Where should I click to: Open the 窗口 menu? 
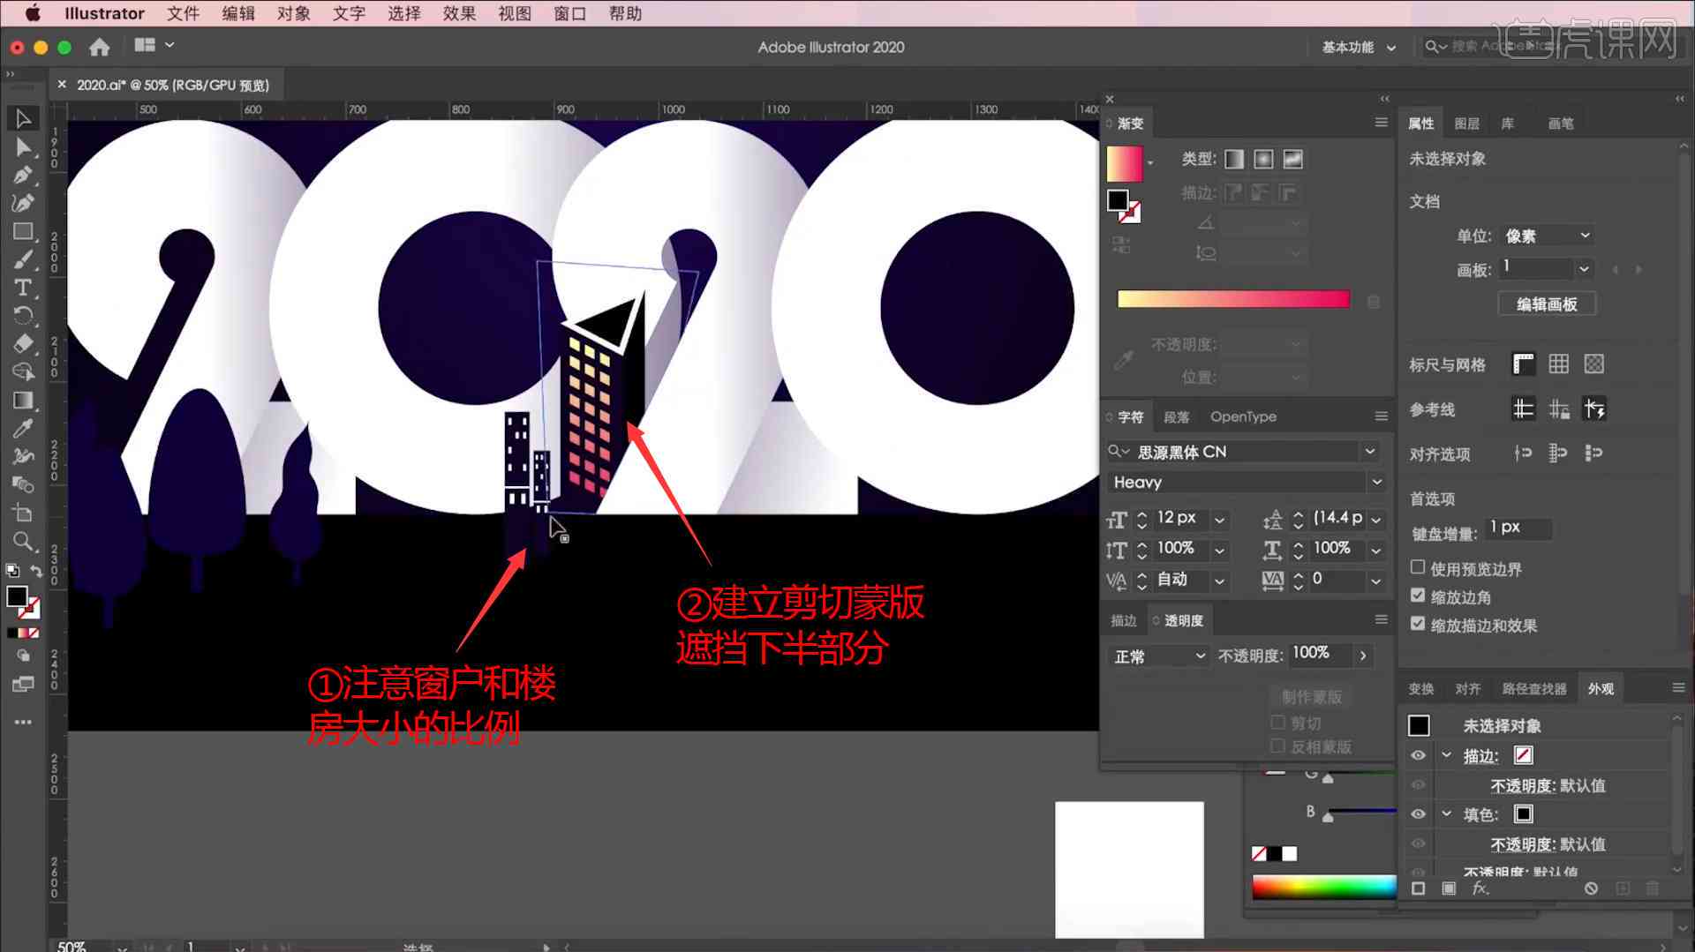pos(569,13)
